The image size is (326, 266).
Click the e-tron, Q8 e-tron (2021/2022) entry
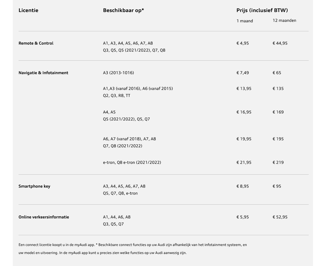click(132, 162)
